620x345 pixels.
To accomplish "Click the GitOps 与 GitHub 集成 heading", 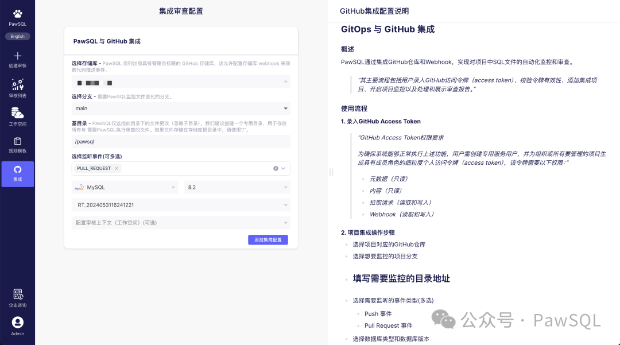I will tap(387, 29).
